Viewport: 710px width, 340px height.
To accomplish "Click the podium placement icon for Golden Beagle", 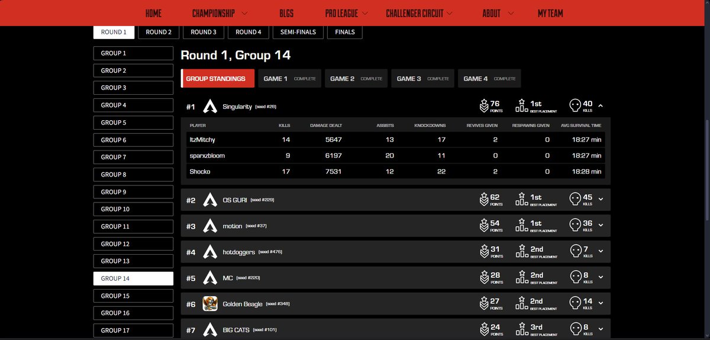I will pos(521,303).
